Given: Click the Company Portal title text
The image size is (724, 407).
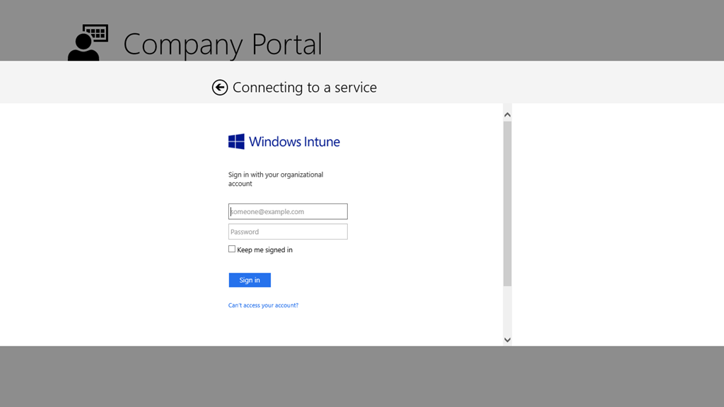Looking at the screenshot, I should 223,45.
